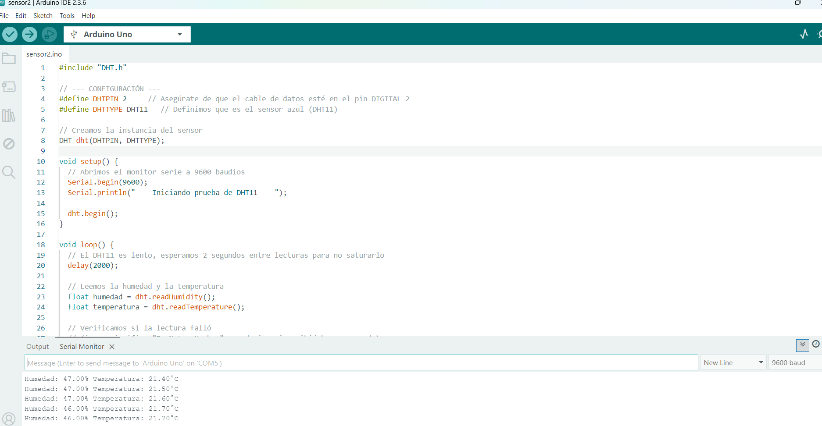Screen dimensions: 822x426
Task: Start debugging with the toolbar debug icon
Action: tap(49, 34)
